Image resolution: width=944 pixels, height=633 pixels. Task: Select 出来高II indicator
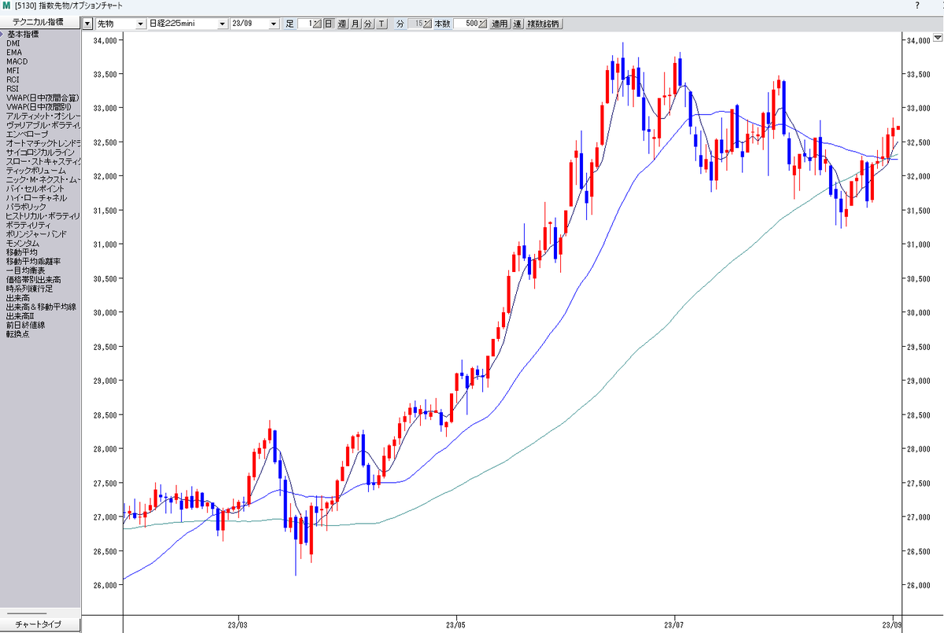(x=20, y=315)
